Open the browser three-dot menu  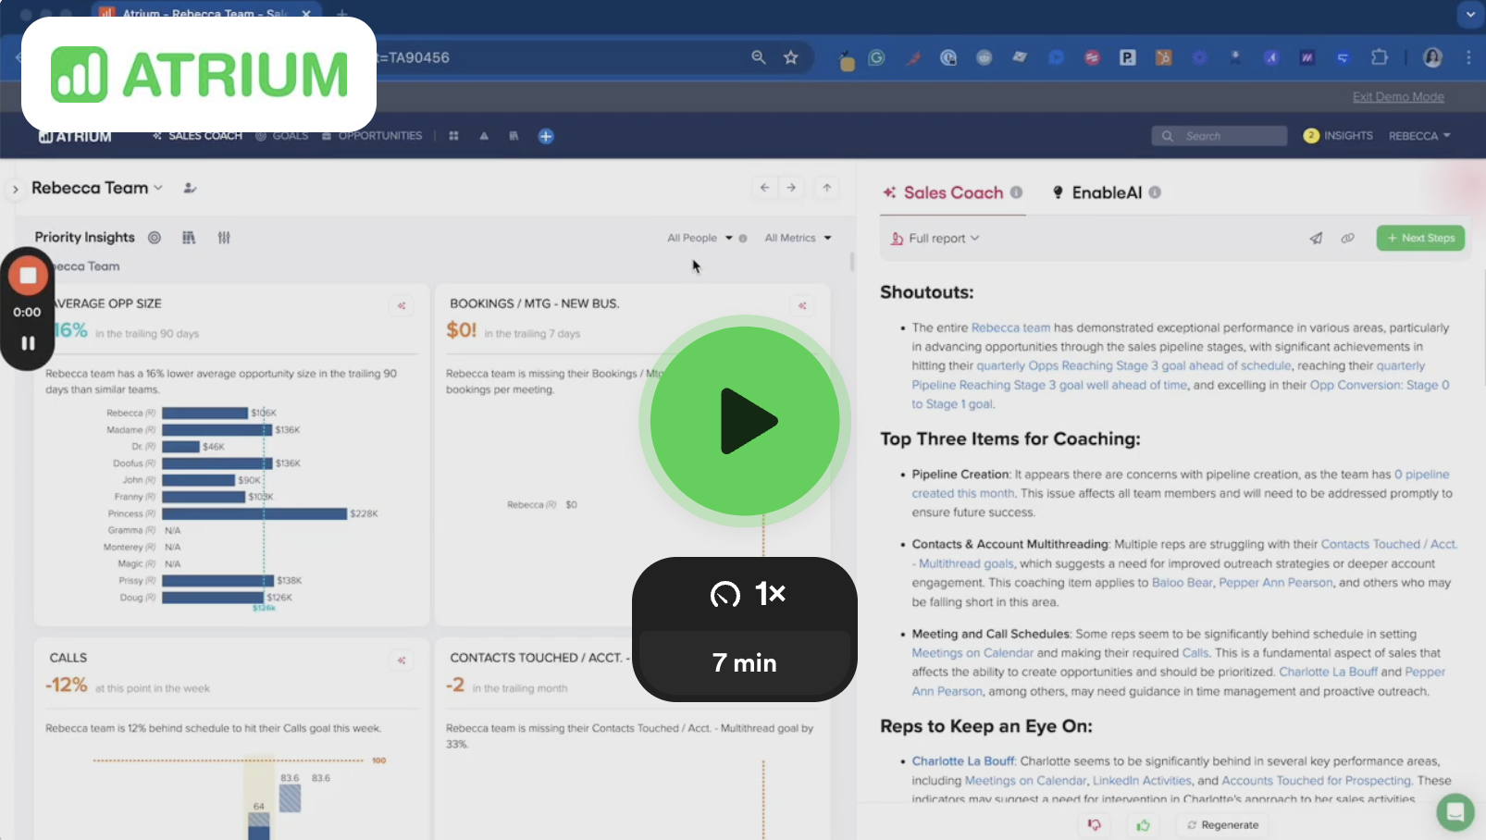click(1468, 57)
